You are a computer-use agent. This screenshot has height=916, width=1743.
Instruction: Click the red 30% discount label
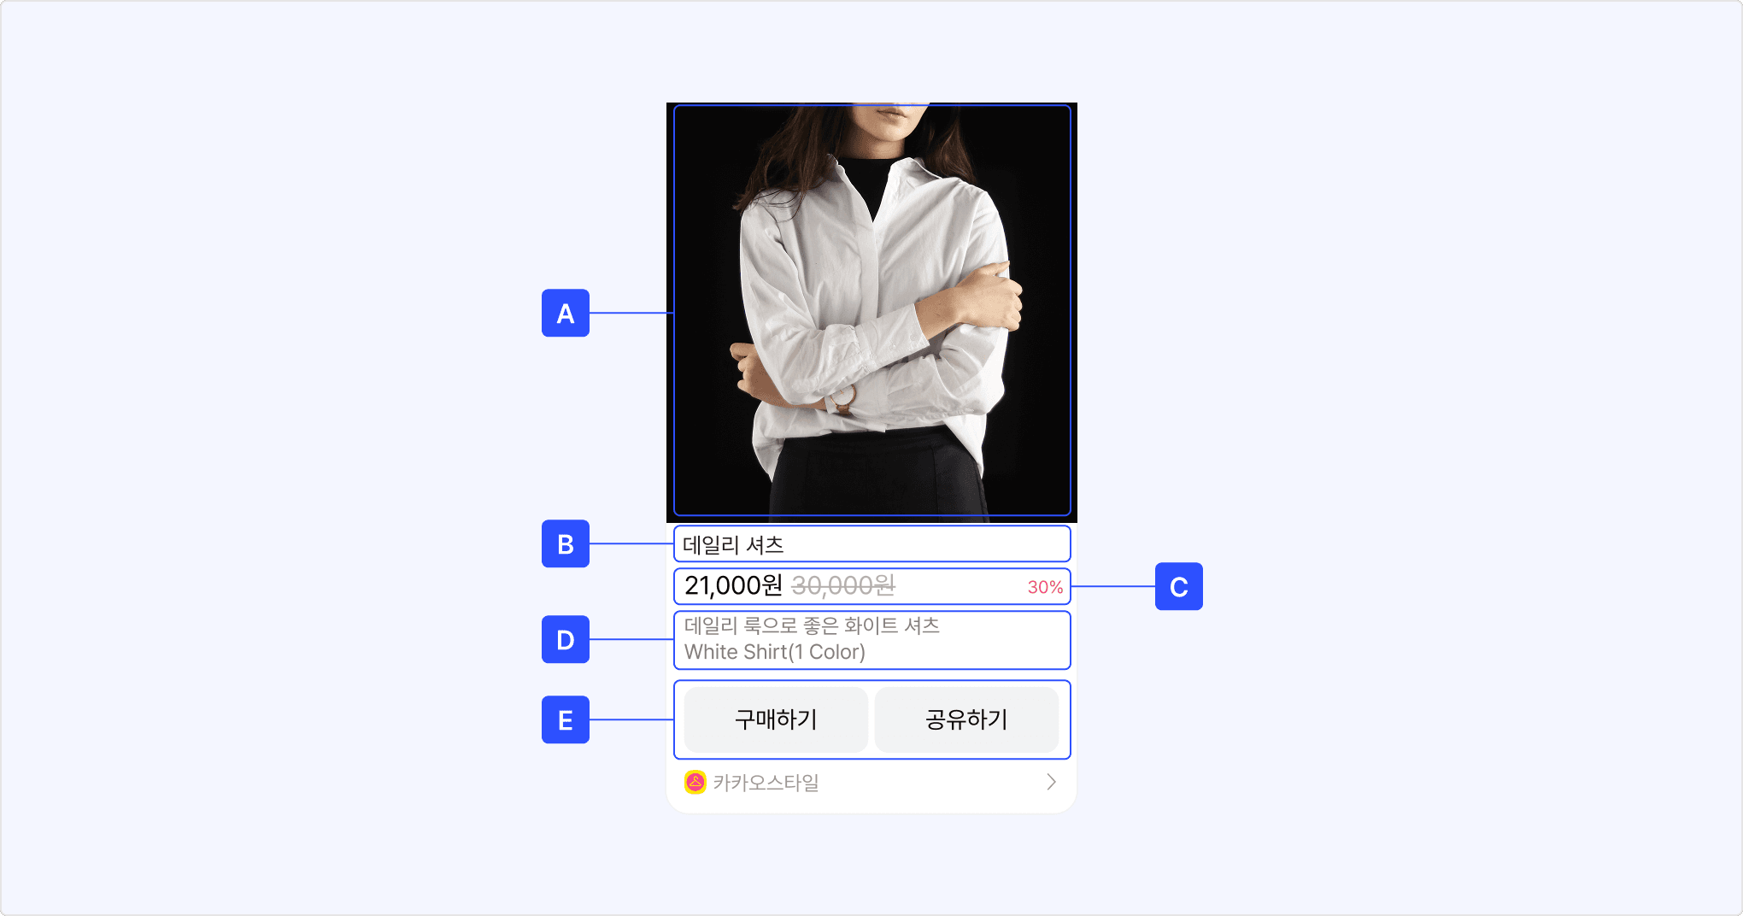point(1045,587)
